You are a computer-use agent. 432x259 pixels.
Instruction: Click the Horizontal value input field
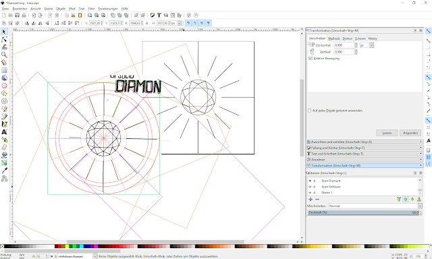coord(344,45)
